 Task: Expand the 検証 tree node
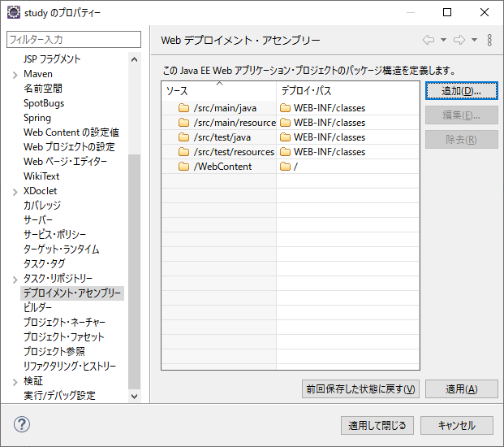pos(15,382)
